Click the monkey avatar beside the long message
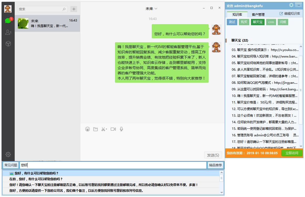305x197 pixels. [216, 47]
